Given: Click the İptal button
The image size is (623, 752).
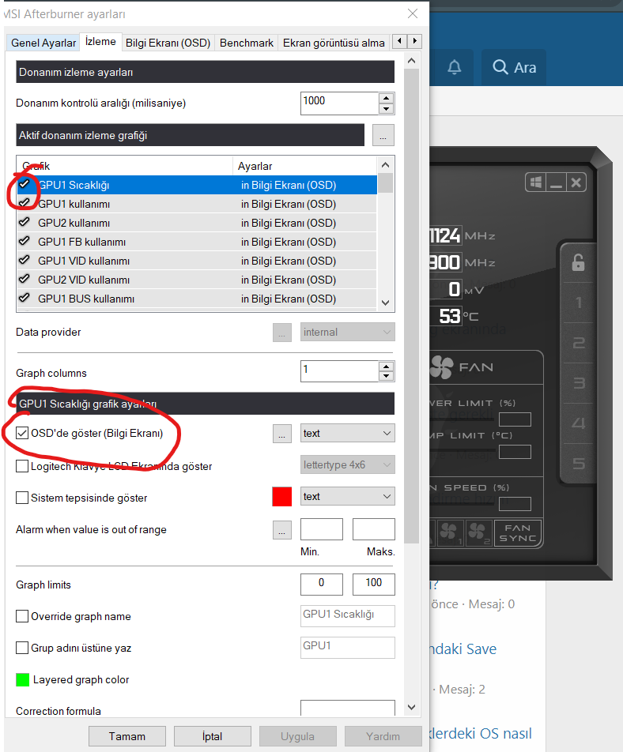Looking at the screenshot, I should point(212,736).
